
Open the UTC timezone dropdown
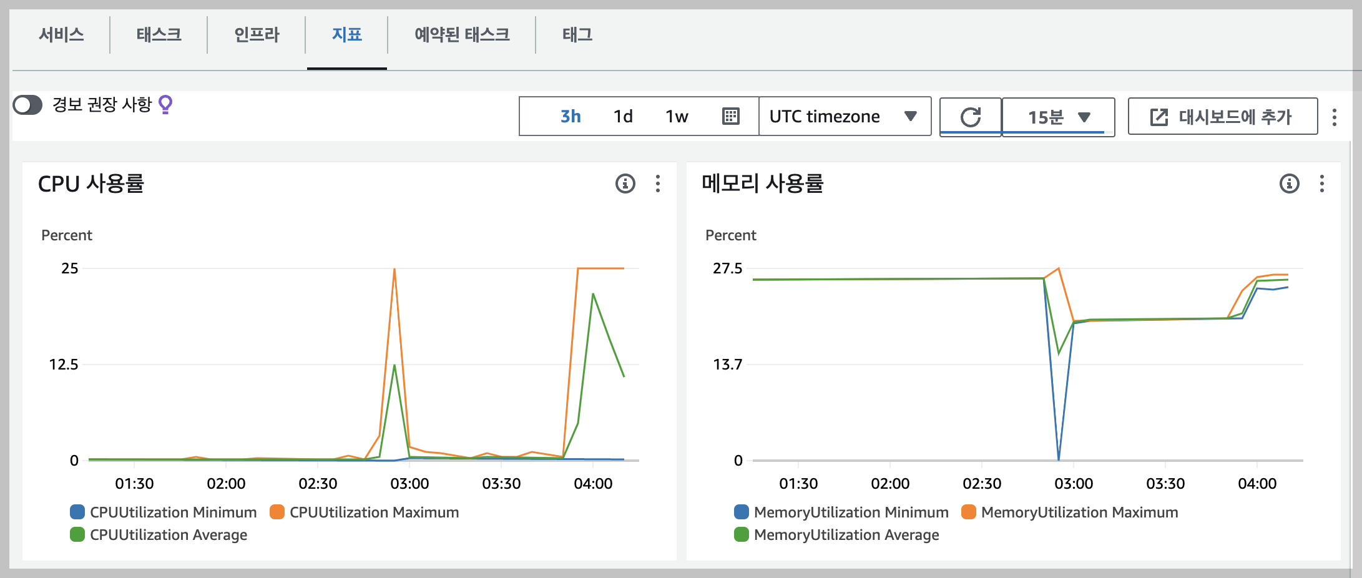[844, 116]
